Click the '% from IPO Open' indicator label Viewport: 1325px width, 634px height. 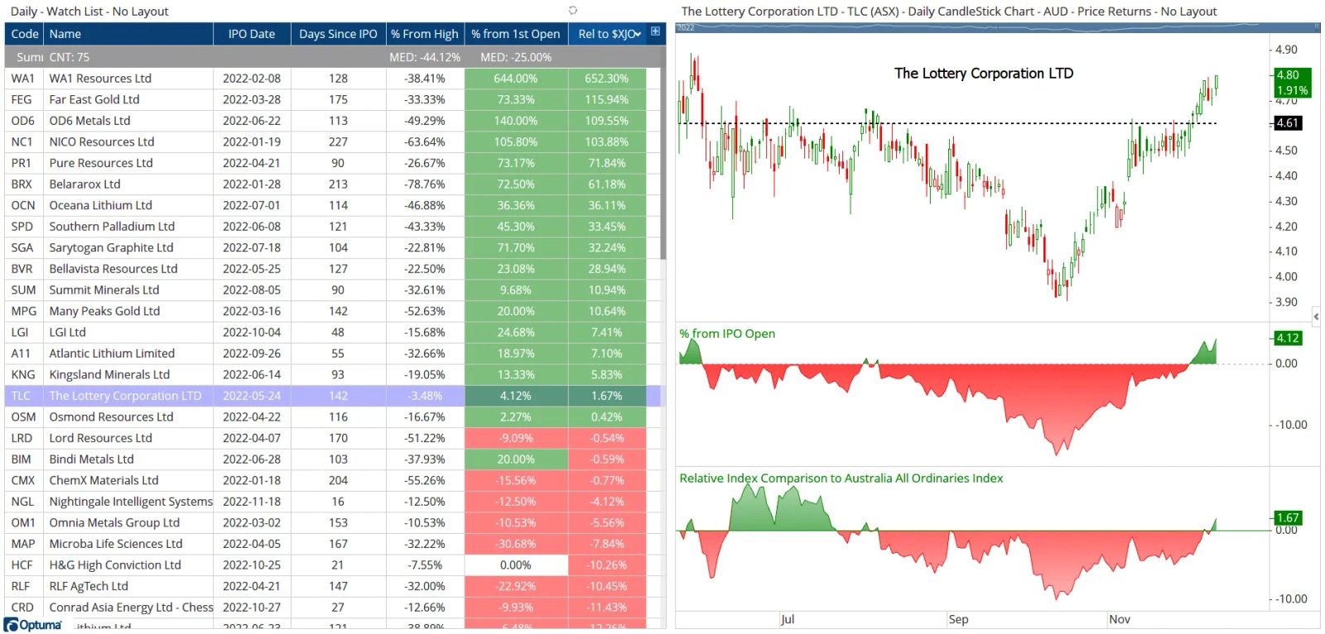(727, 334)
